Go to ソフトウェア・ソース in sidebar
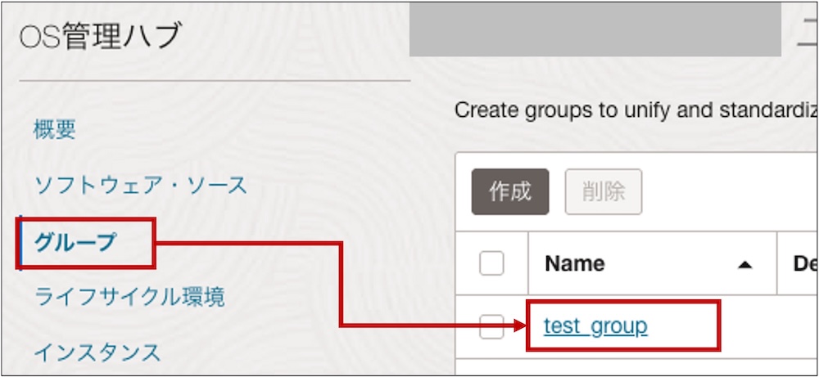819x377 pixels. pyautogui.click(x=140, y=185)
